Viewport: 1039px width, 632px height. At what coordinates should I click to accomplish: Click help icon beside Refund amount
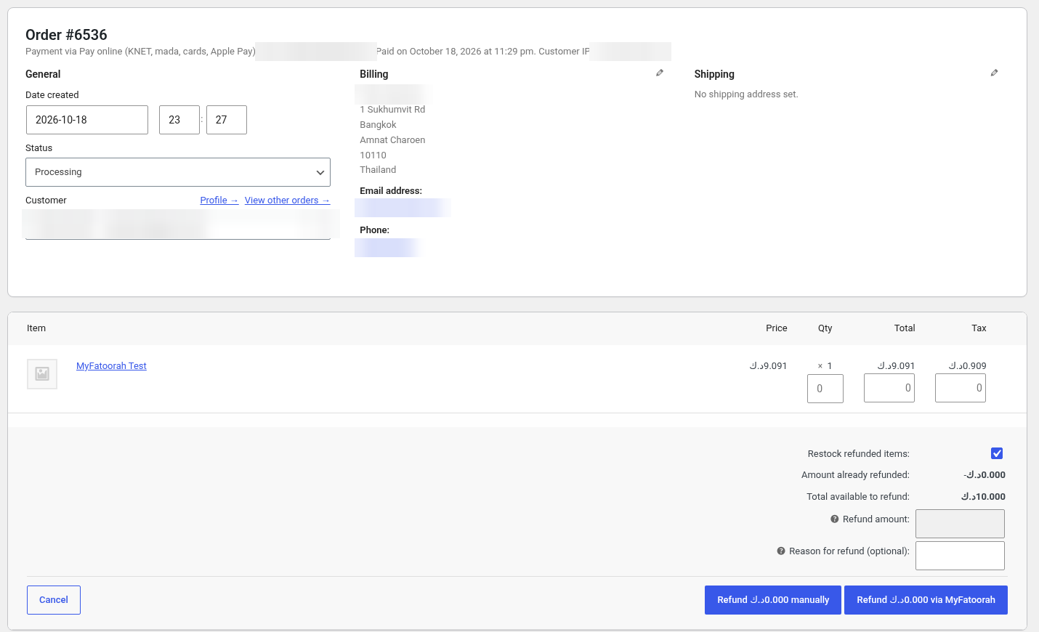tap(835, 519)
